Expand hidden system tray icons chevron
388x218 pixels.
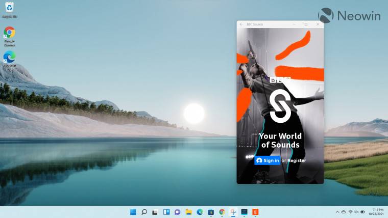coord(337,212)
